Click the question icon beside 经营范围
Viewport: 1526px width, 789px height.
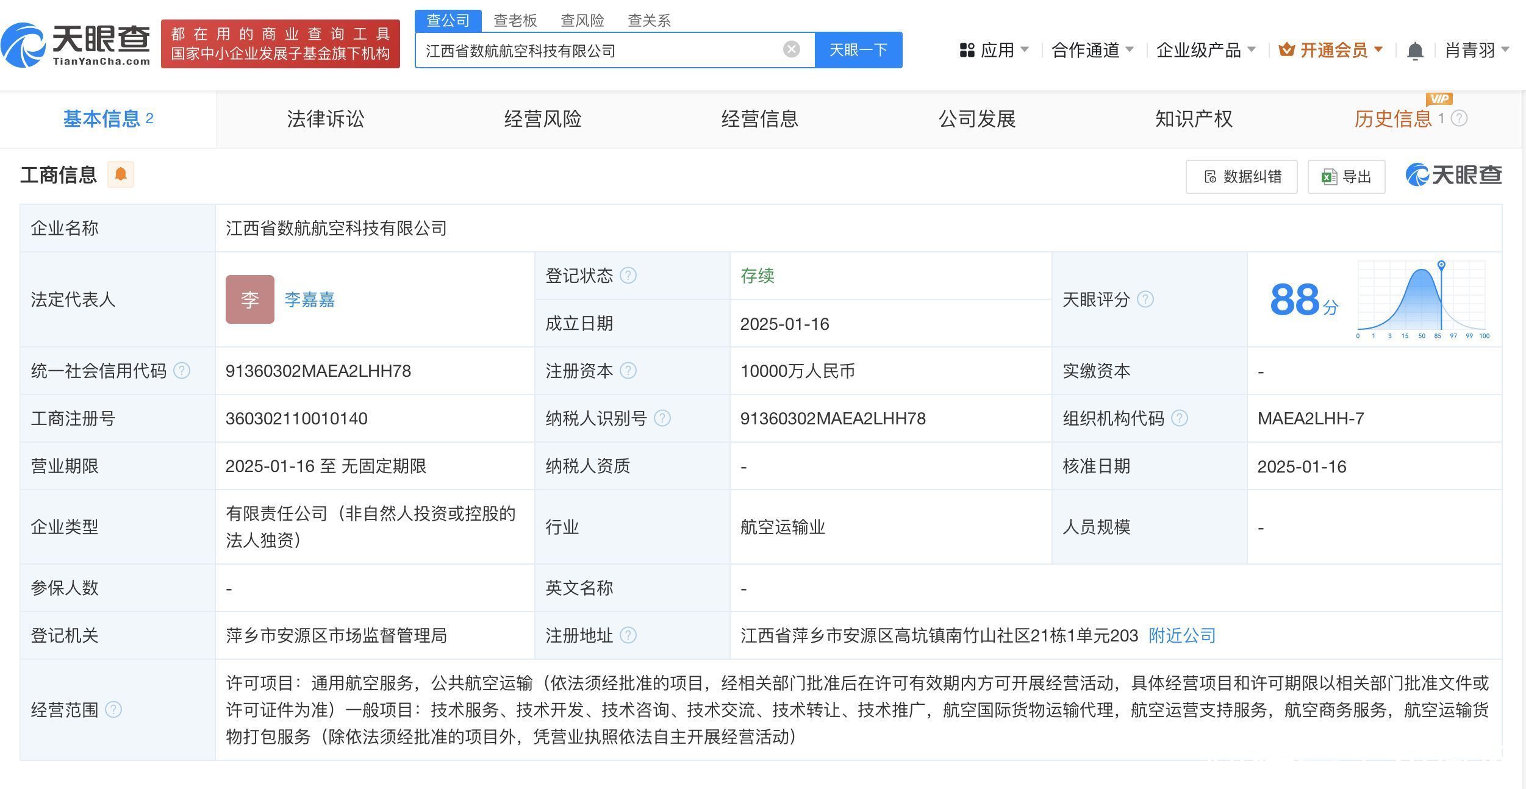click(113, 710)
